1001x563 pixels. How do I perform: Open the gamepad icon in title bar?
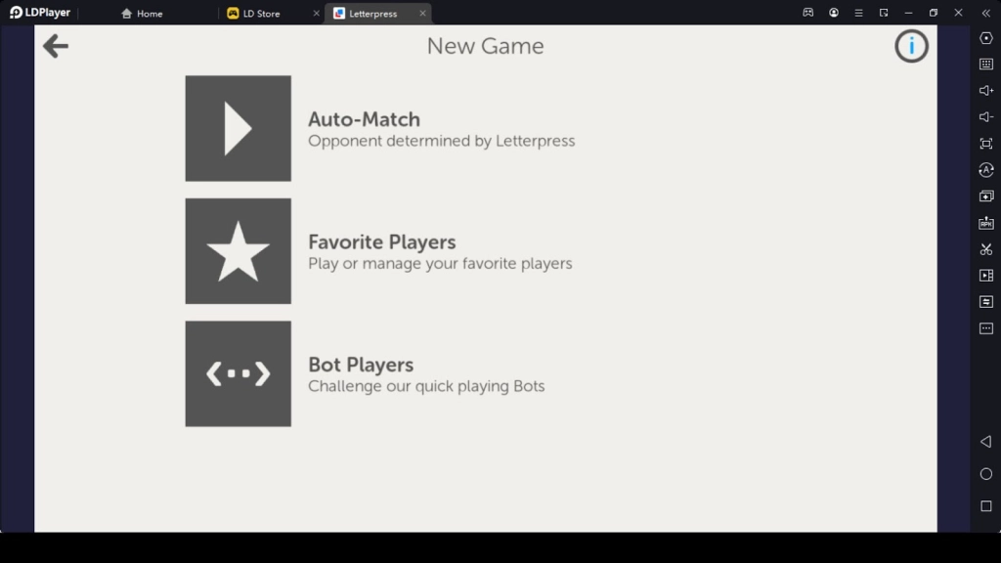808,13
